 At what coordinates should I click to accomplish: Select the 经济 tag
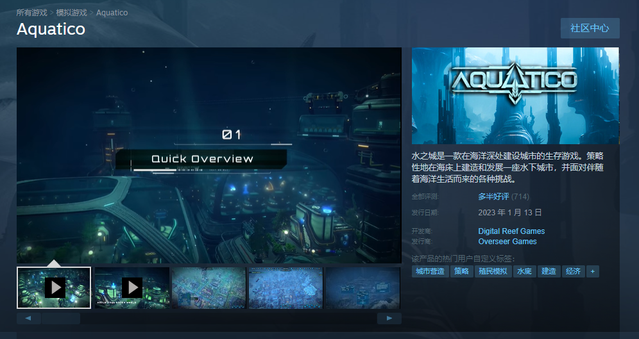pos(572,271)
